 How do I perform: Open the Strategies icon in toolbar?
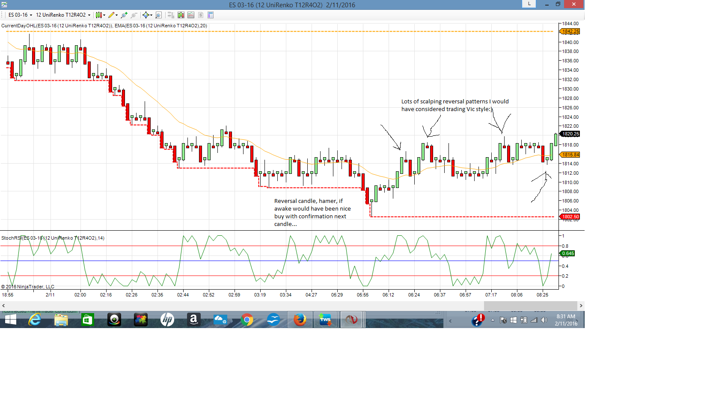click(201, 15)
